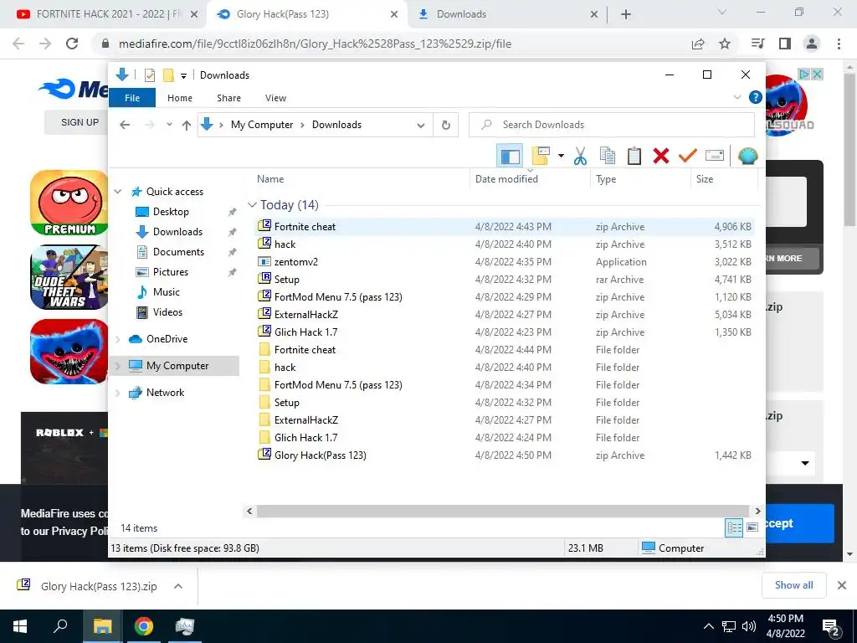Expand OneDrive tree node

click(x=118, y=339)
